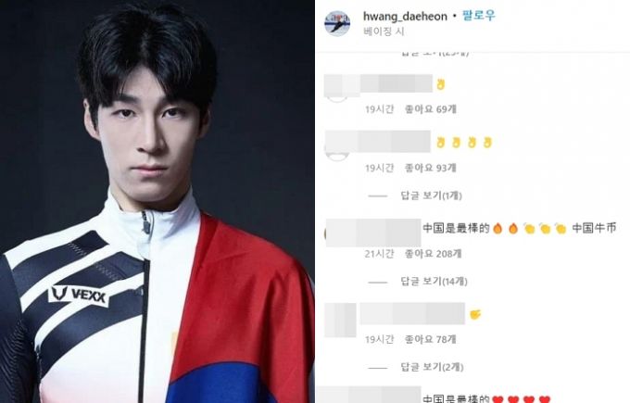Expand replies 답글 보기(14개)
Image resolution: width=630 pixels, height=403 pixels.
(x=434, y=282)
